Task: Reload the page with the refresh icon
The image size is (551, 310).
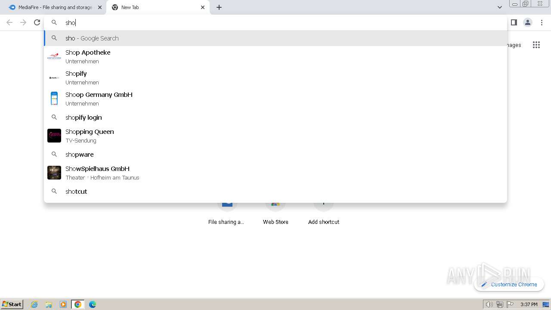Action: click(x=37, y=22)
